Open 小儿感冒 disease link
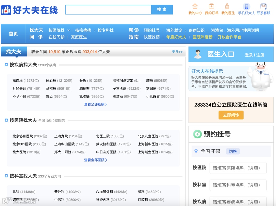 click(x=153, y=96)
